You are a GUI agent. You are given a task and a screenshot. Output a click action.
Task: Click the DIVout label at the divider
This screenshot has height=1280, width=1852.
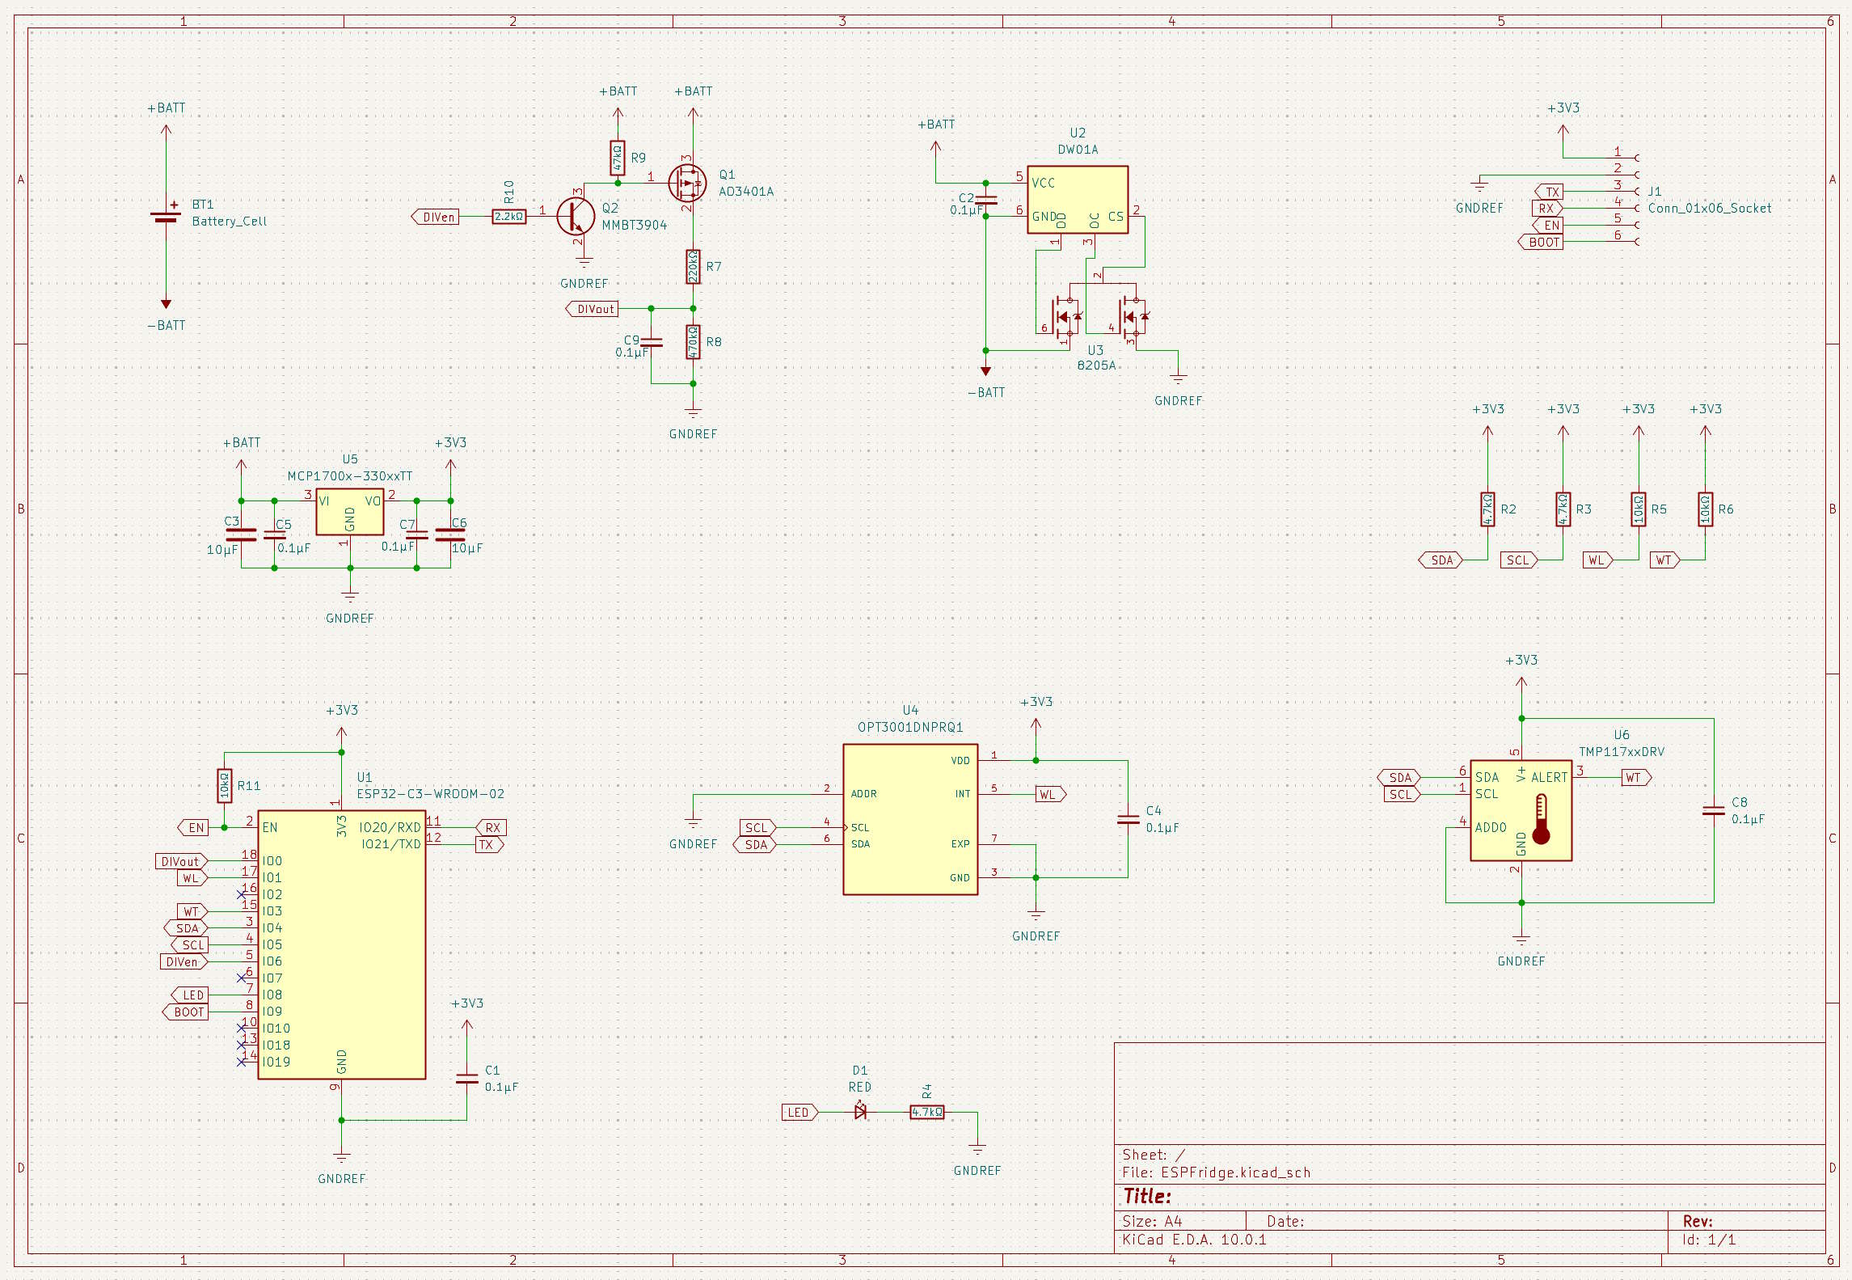[593, 309]
